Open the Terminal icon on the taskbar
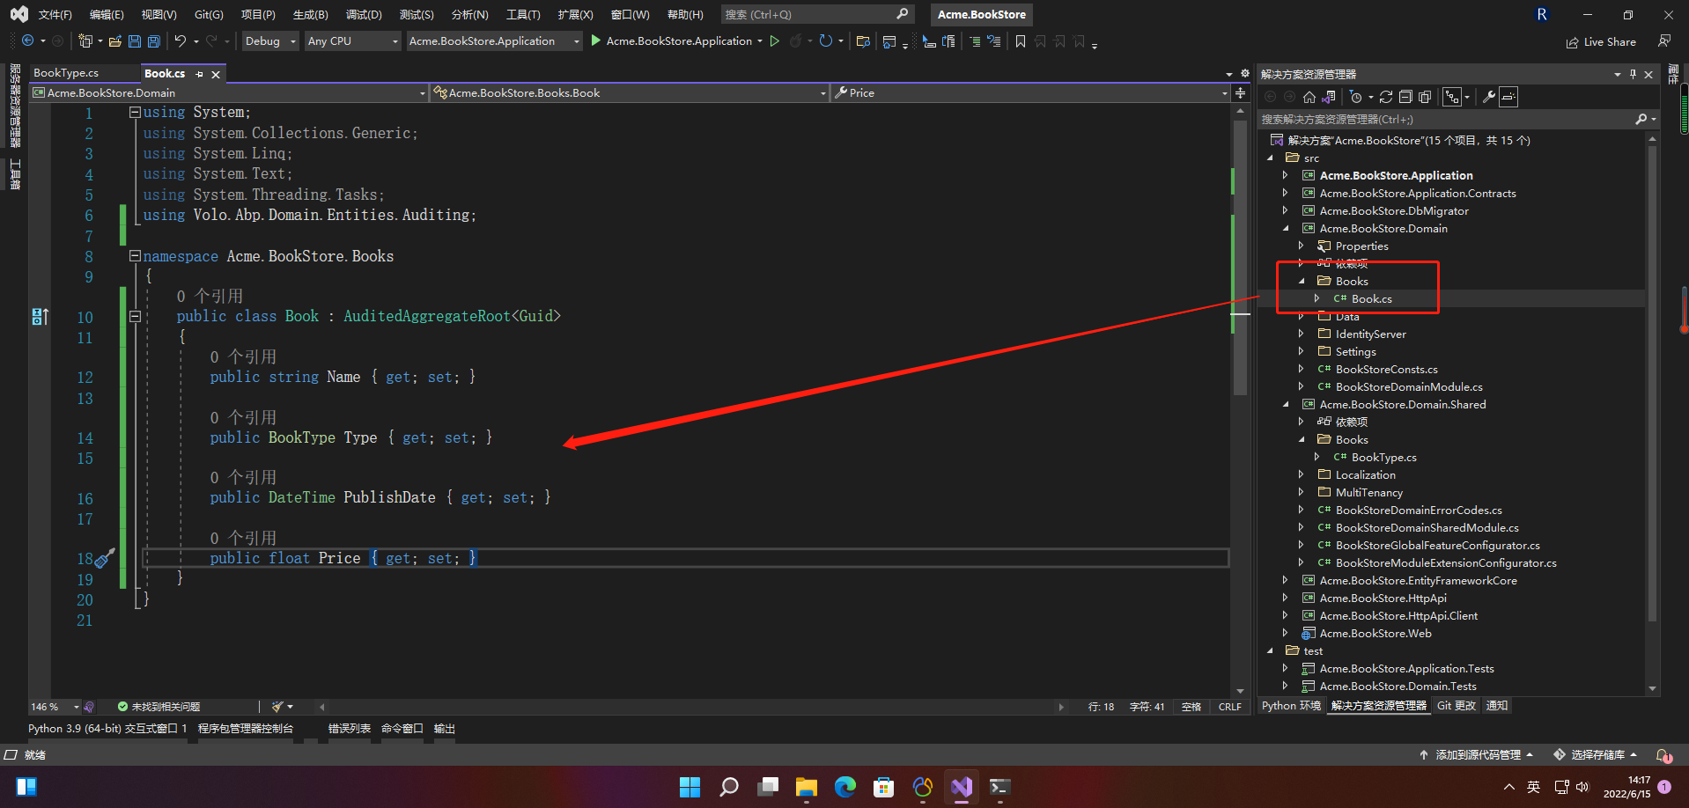This screenshot has width=1689, height=808. (x=999, y=787)
